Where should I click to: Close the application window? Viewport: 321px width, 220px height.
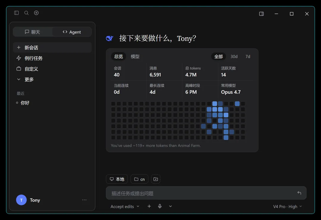pos(307,14)
